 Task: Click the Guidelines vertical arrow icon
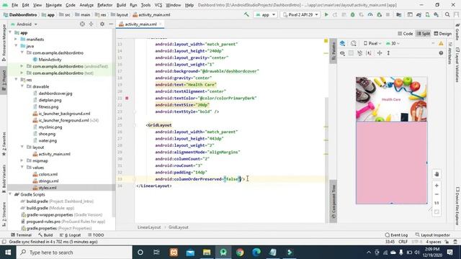coord(388,53)
